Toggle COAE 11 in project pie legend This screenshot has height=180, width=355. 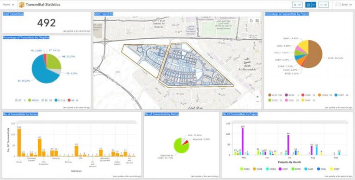pyautogui.click(x=308, y=95)
